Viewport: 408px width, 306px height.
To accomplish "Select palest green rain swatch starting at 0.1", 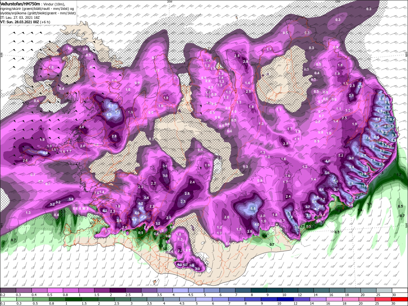I will click(8, 299).
